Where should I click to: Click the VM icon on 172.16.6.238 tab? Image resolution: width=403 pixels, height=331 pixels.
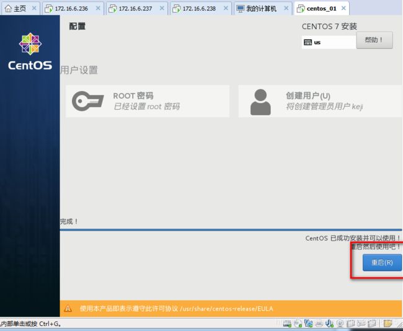pyautogui.click(x=176, y=9)
